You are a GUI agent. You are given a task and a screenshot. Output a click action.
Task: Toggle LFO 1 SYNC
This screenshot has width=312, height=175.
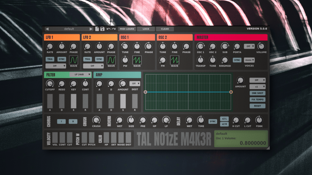pos(62,59)
